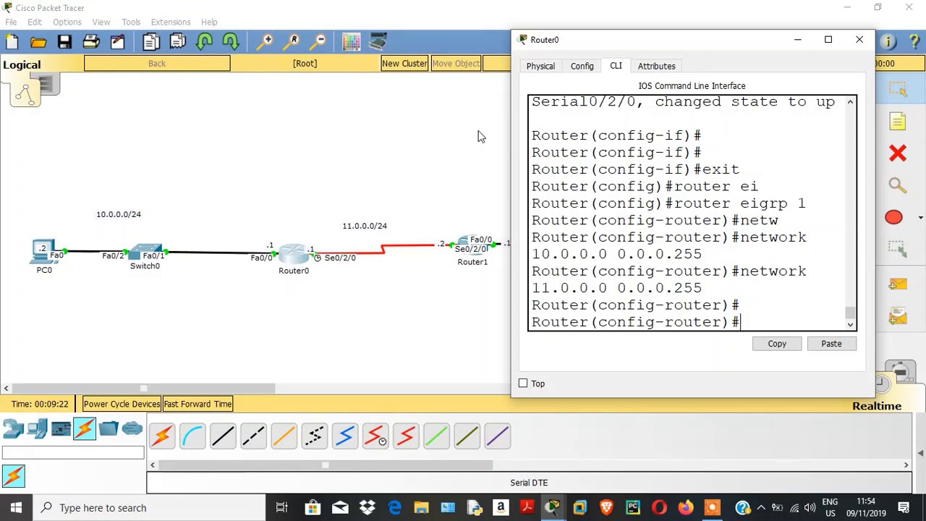Select the Place Note tool
The height and width of the screenshot is (521, 926).
[898, 122]
